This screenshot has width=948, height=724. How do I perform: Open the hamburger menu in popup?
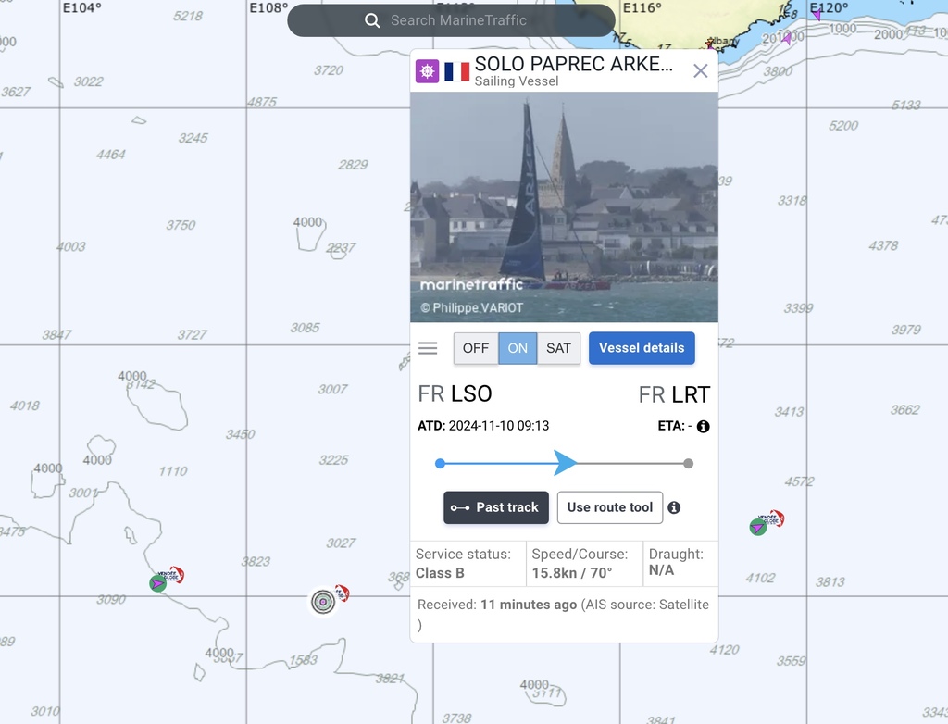click(x=428, y=348)
